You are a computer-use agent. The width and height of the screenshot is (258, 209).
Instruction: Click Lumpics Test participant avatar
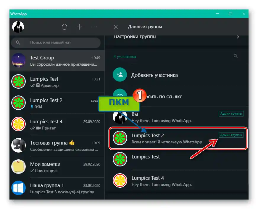click(x=120, y=159)
